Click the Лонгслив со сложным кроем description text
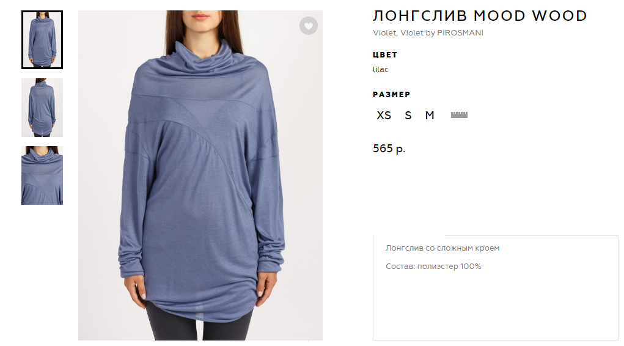This screenshot has height=346, width=624. (442, 248)
